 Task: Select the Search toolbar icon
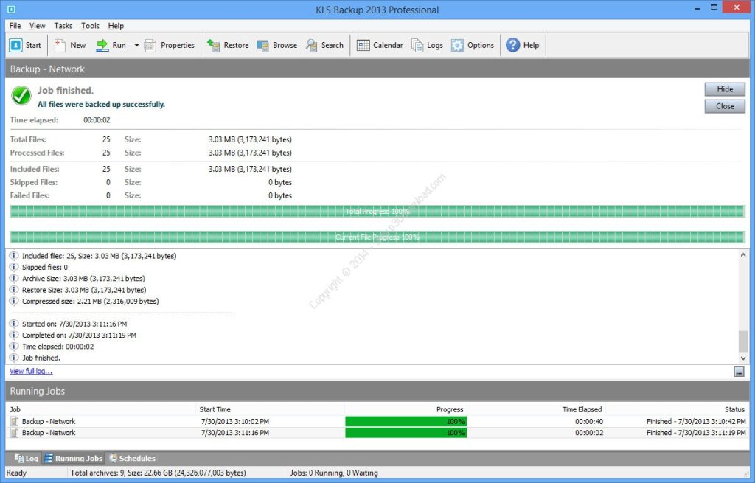[x=324, y=45]
